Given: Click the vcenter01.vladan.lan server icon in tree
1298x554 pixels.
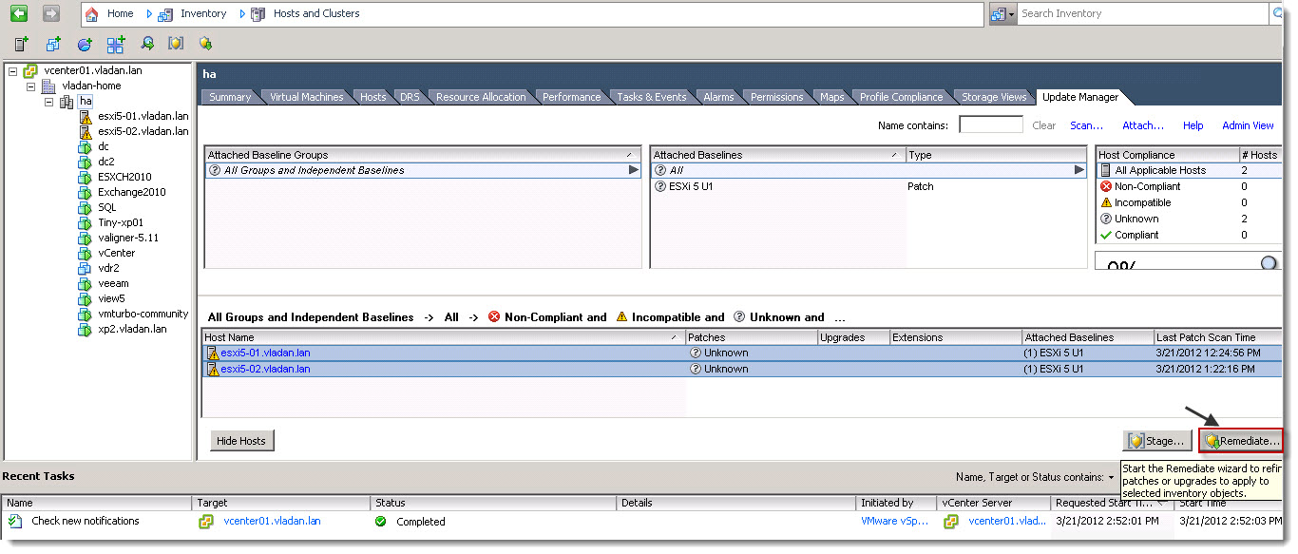Looking at the screenshot, I should coord(31,71).
